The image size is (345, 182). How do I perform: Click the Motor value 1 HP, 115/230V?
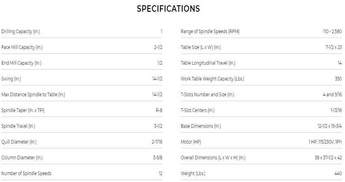point(325,142)
